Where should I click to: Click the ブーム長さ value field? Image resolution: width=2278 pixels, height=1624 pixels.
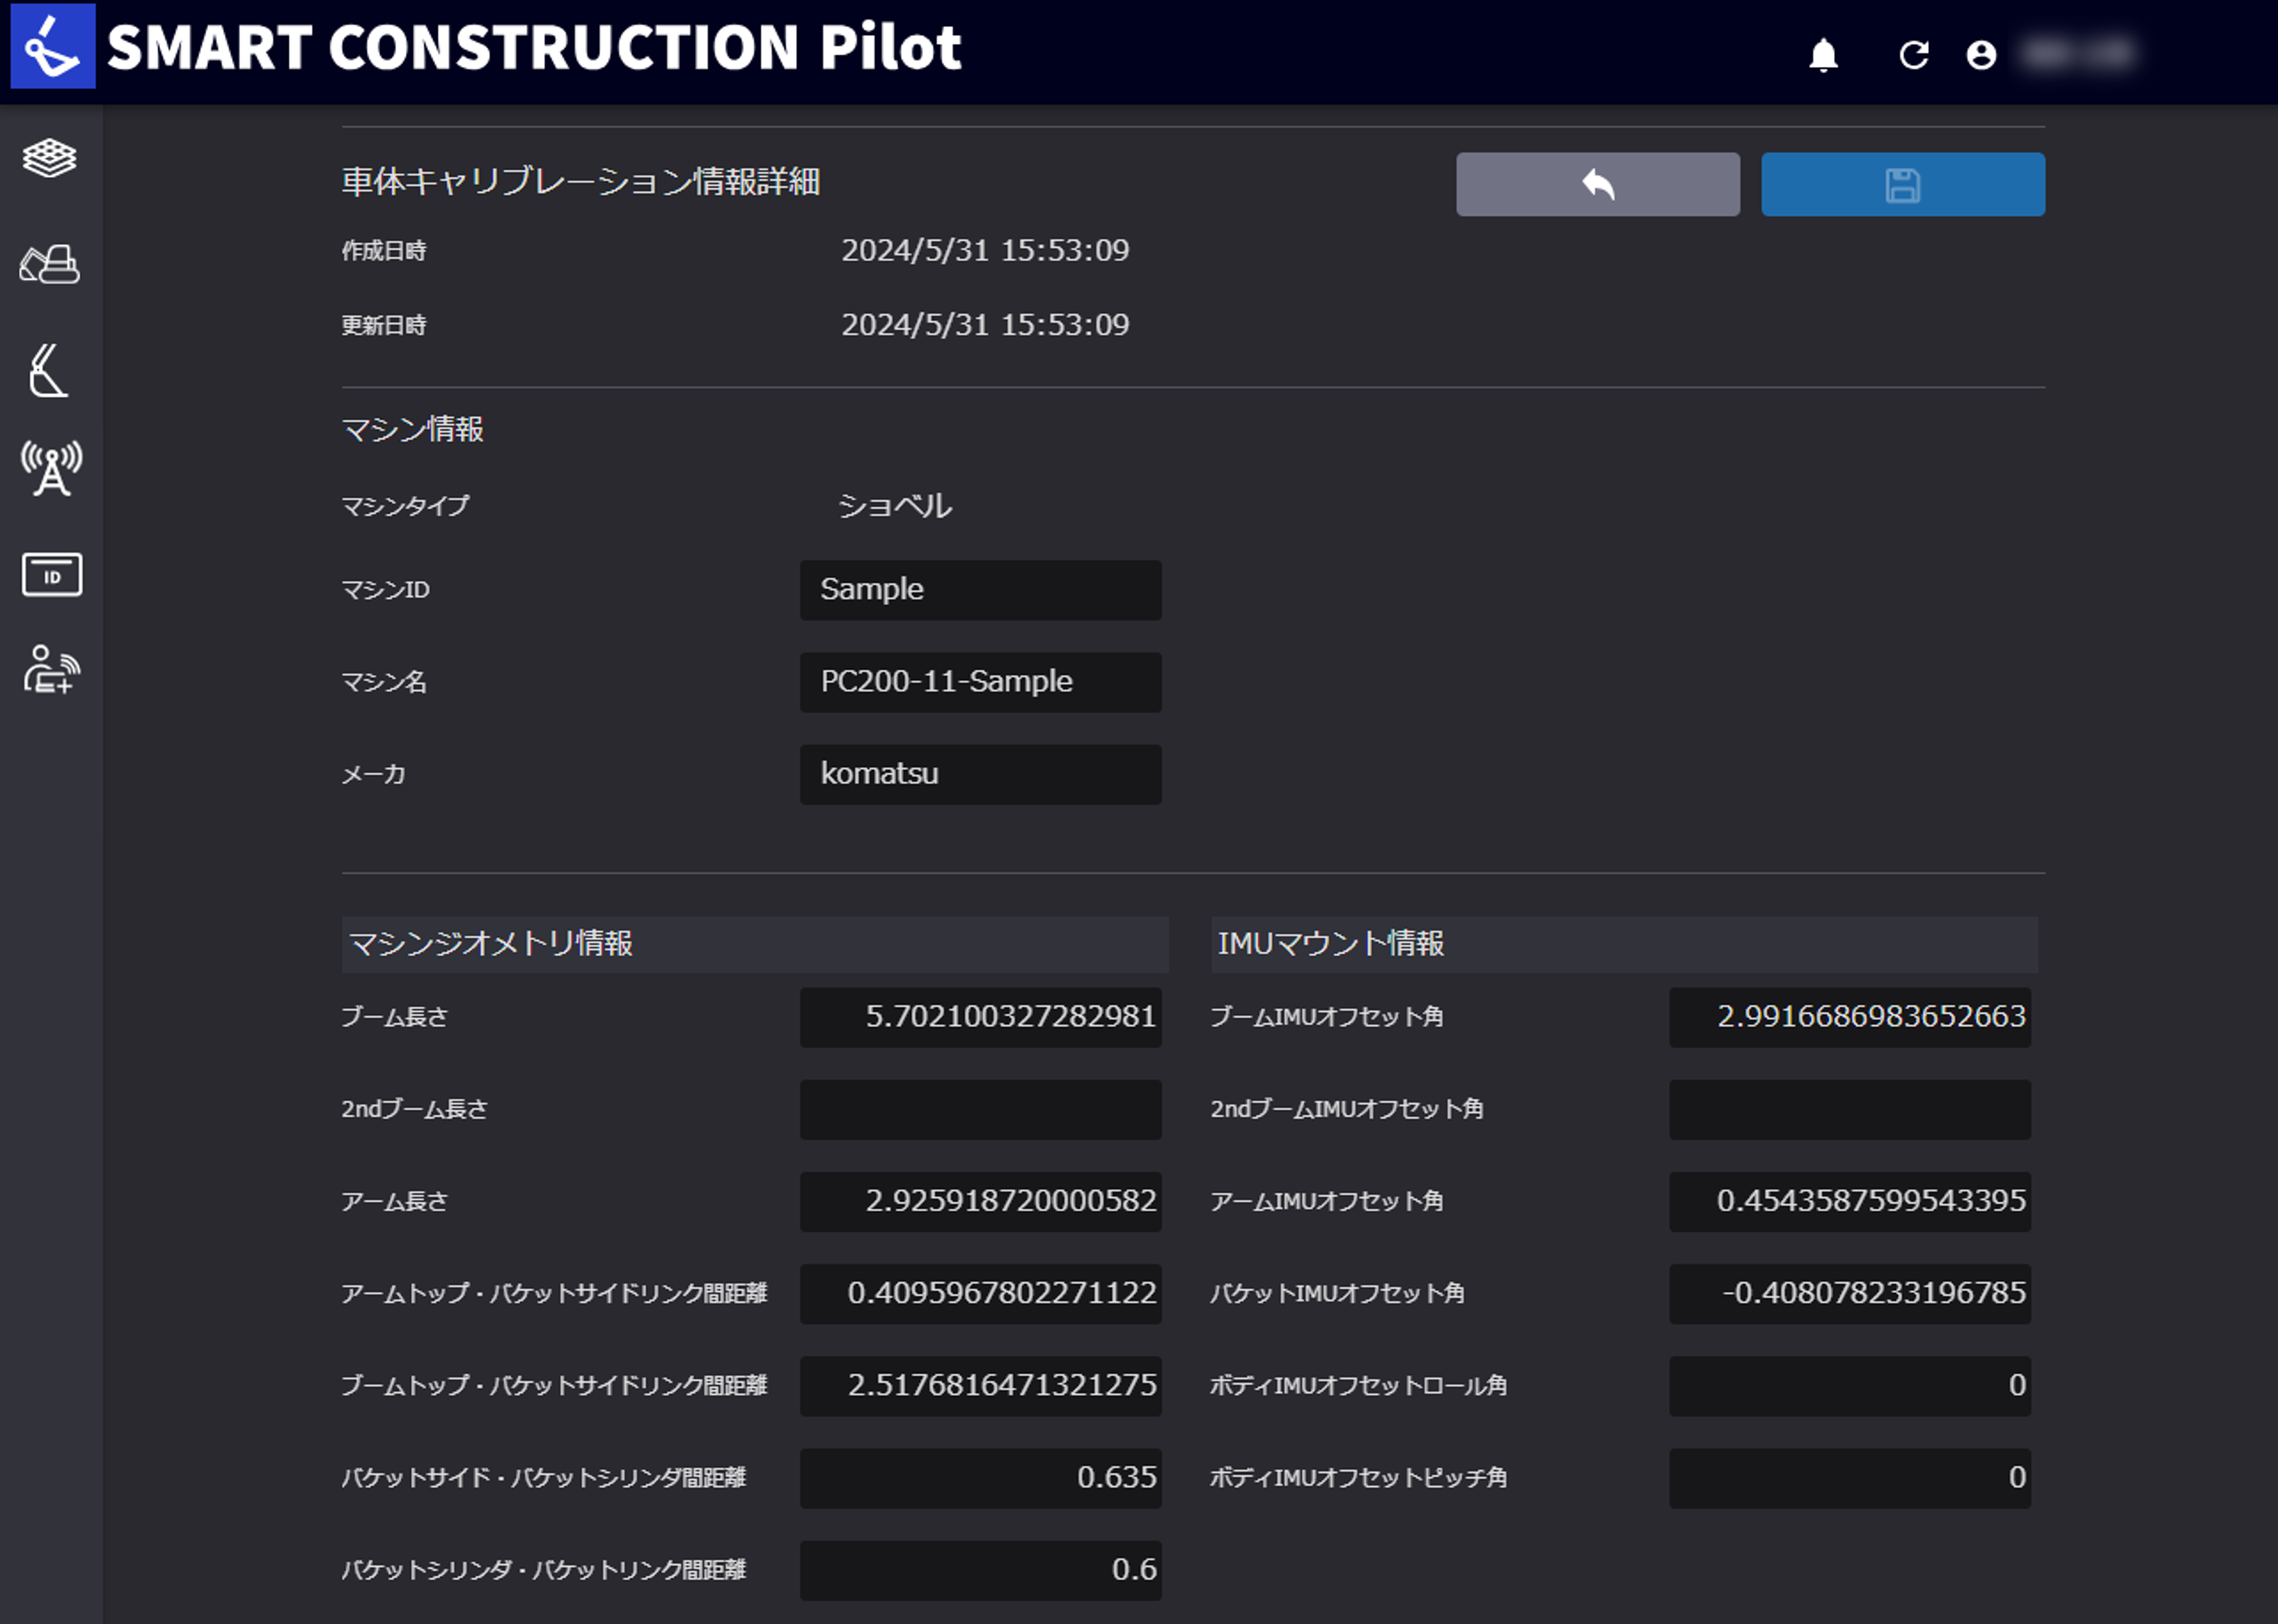[980, 1017]
